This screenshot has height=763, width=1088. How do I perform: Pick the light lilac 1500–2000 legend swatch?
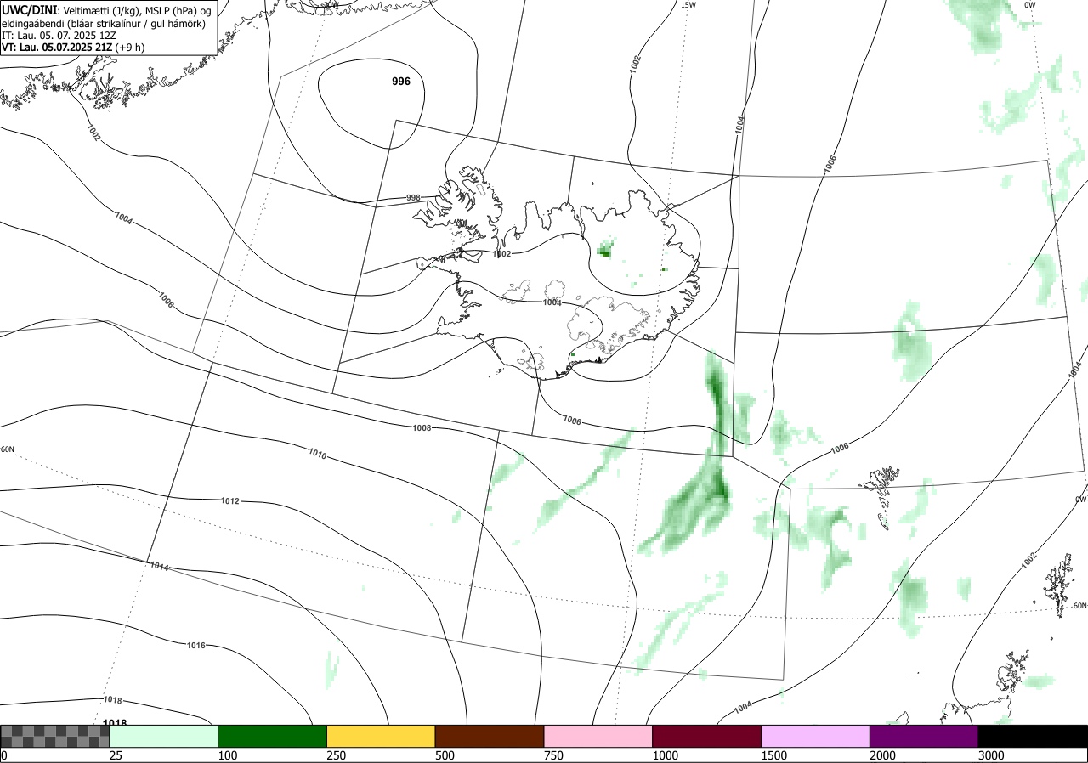[x=816, y=736]
